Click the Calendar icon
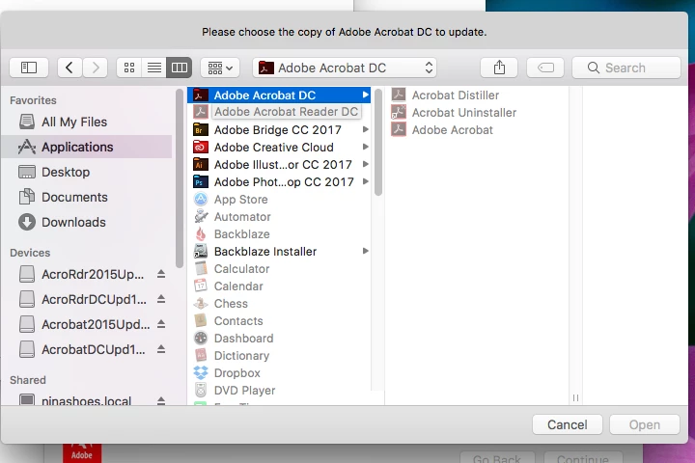 pos(201,286)
